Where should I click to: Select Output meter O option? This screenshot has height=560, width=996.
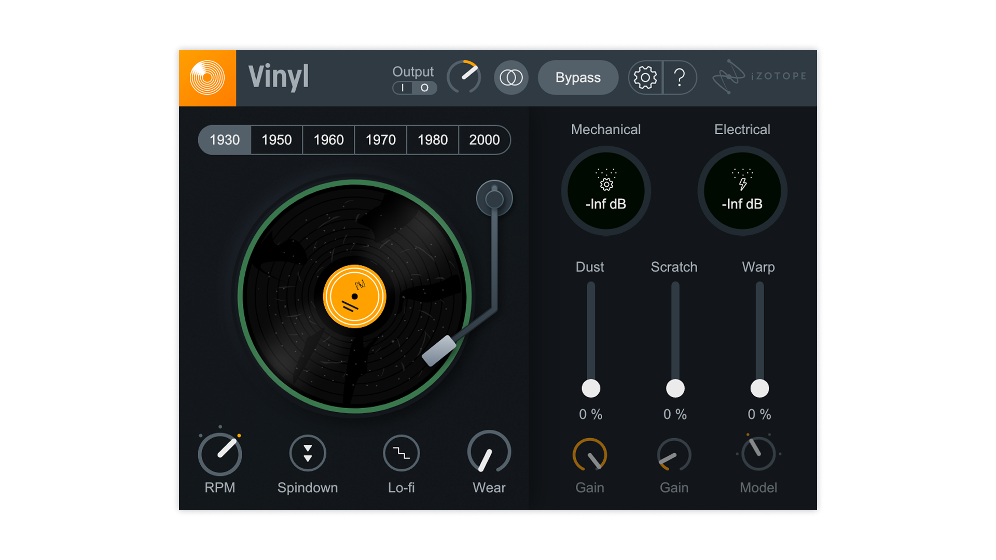point(424,88)
